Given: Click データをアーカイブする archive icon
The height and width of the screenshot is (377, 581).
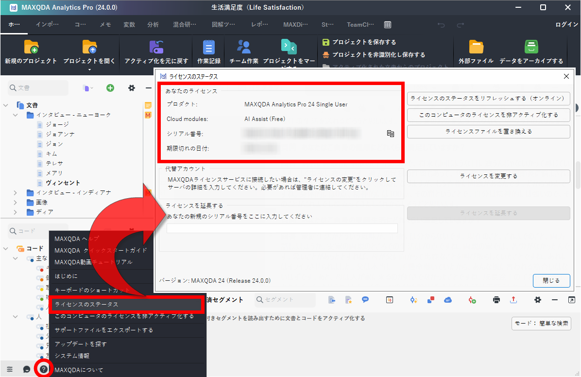Looking at the screenshot, I should point(531,47).
